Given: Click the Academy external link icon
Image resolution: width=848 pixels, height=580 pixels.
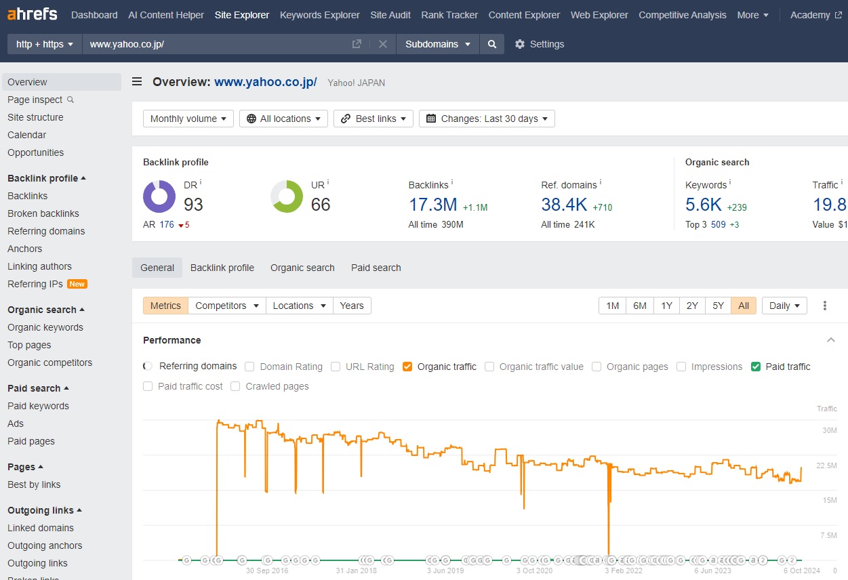Looking at the screenshot, I should (x=838, y=15).
